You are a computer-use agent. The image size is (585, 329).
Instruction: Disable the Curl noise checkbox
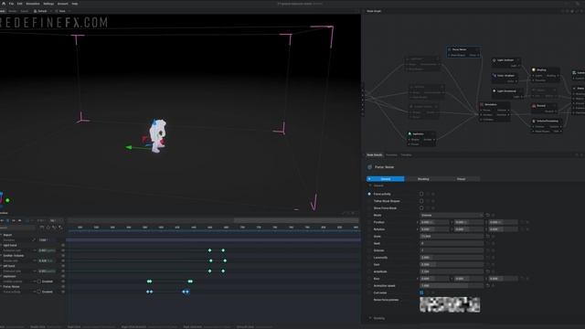421,292
